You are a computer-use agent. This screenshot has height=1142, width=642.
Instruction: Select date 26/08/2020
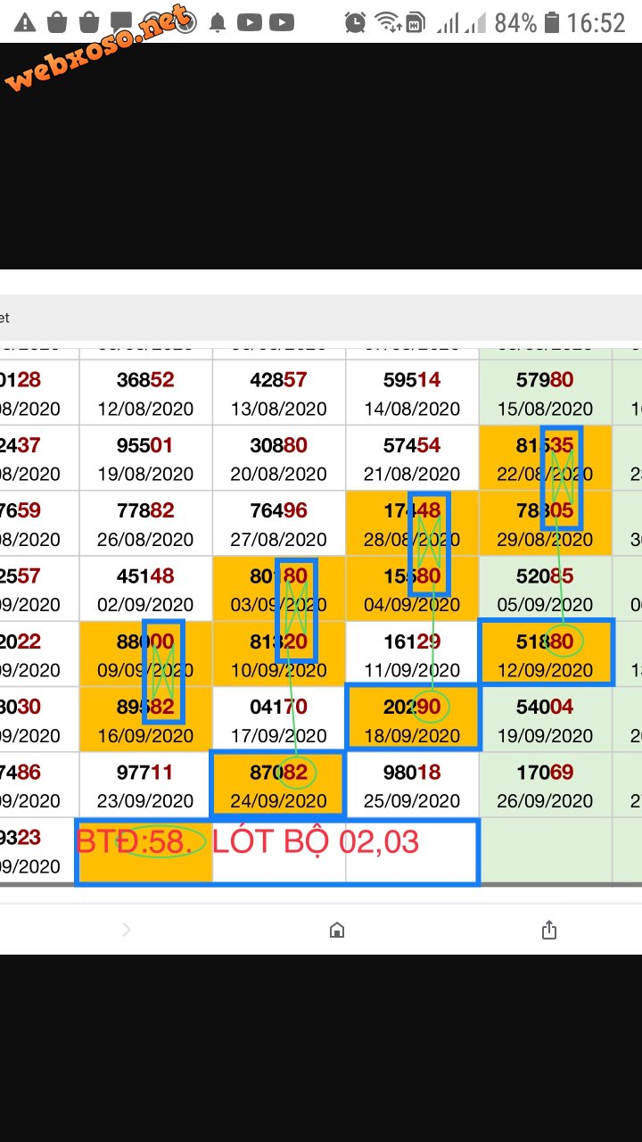tap(145, 540)
